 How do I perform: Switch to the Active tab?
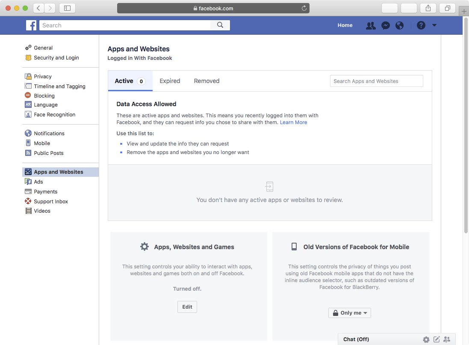[130, 81]
